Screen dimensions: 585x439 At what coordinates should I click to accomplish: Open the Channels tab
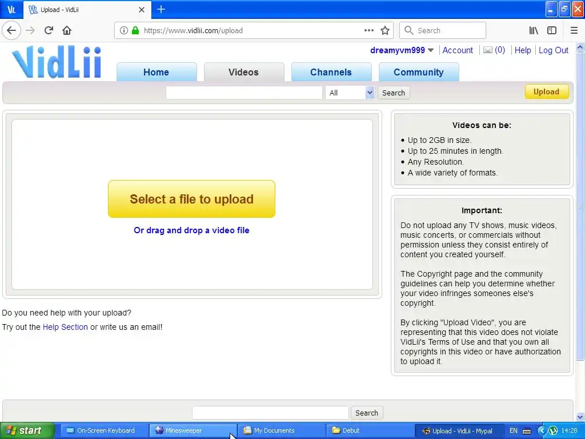[331, 72]
